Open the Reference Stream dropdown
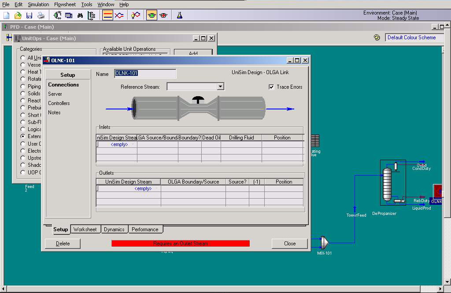The height and width of the screenshot is (293, 451). (x=220, y=86)
